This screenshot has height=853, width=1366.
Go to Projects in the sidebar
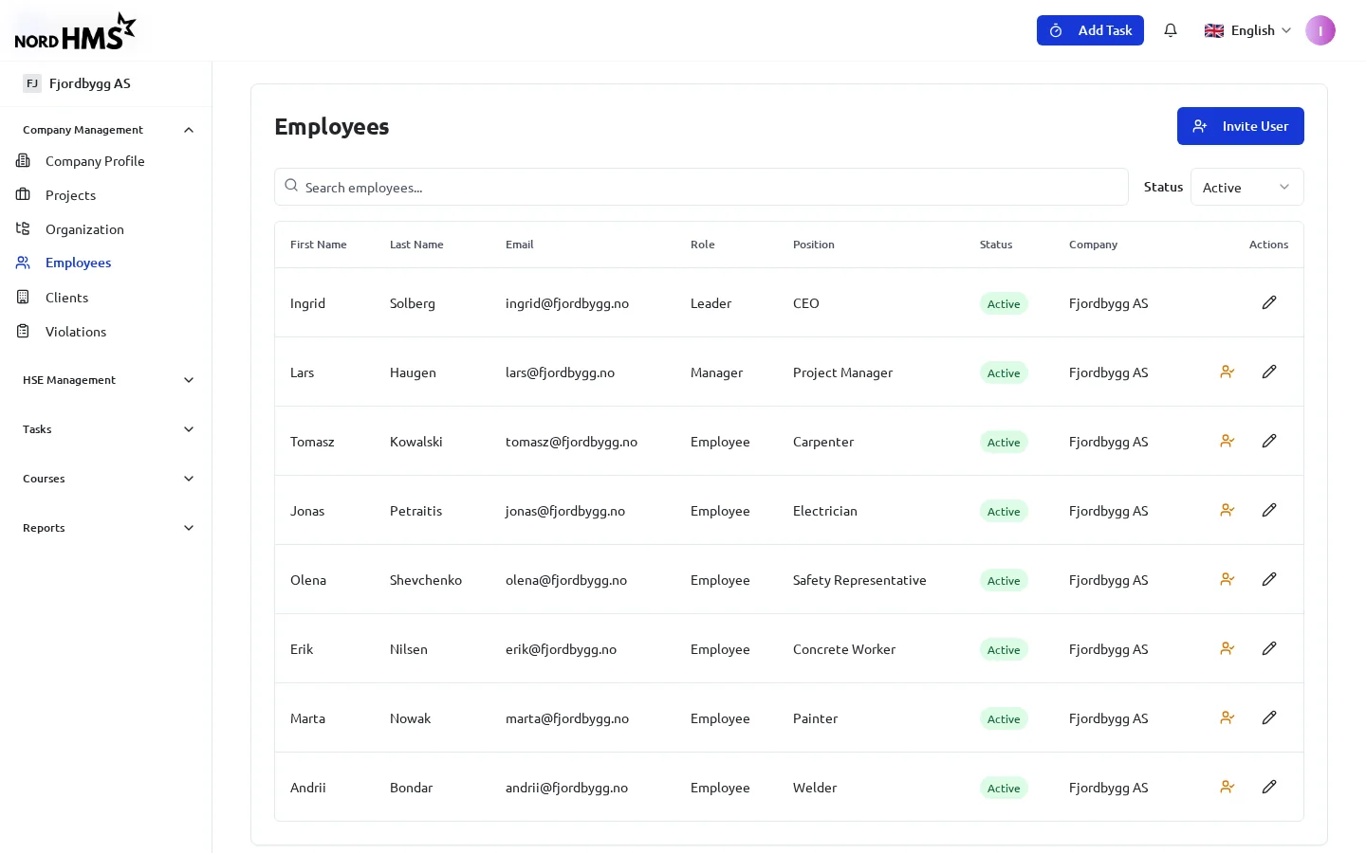pos(70,195)
